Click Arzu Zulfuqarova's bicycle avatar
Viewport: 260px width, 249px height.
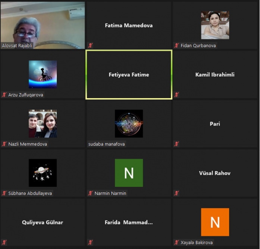click(x=43, y=74)
